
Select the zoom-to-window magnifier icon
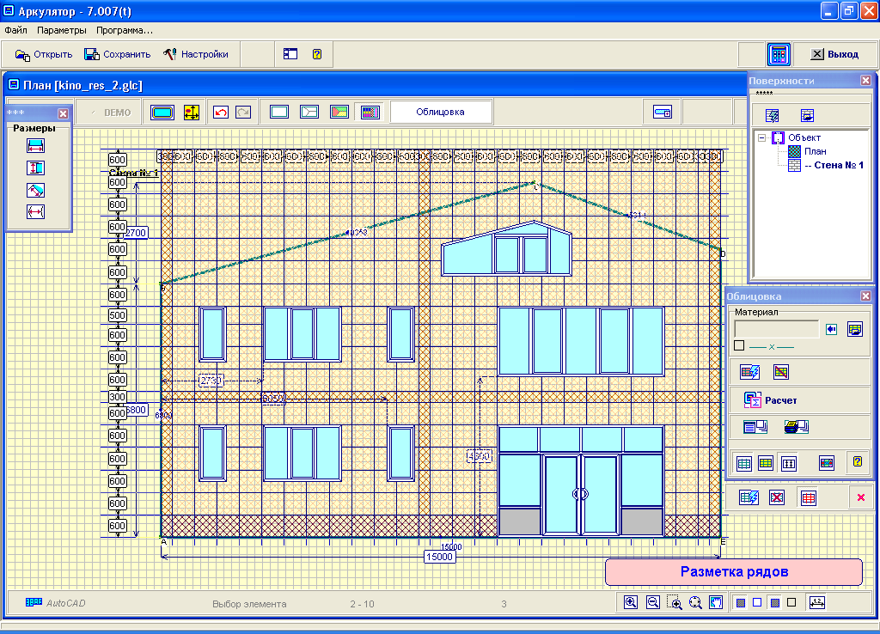coord(675,603)
